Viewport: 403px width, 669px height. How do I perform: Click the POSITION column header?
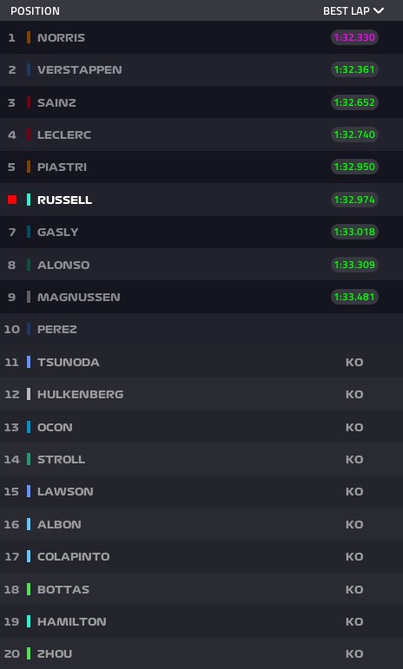tap(35, 10)
